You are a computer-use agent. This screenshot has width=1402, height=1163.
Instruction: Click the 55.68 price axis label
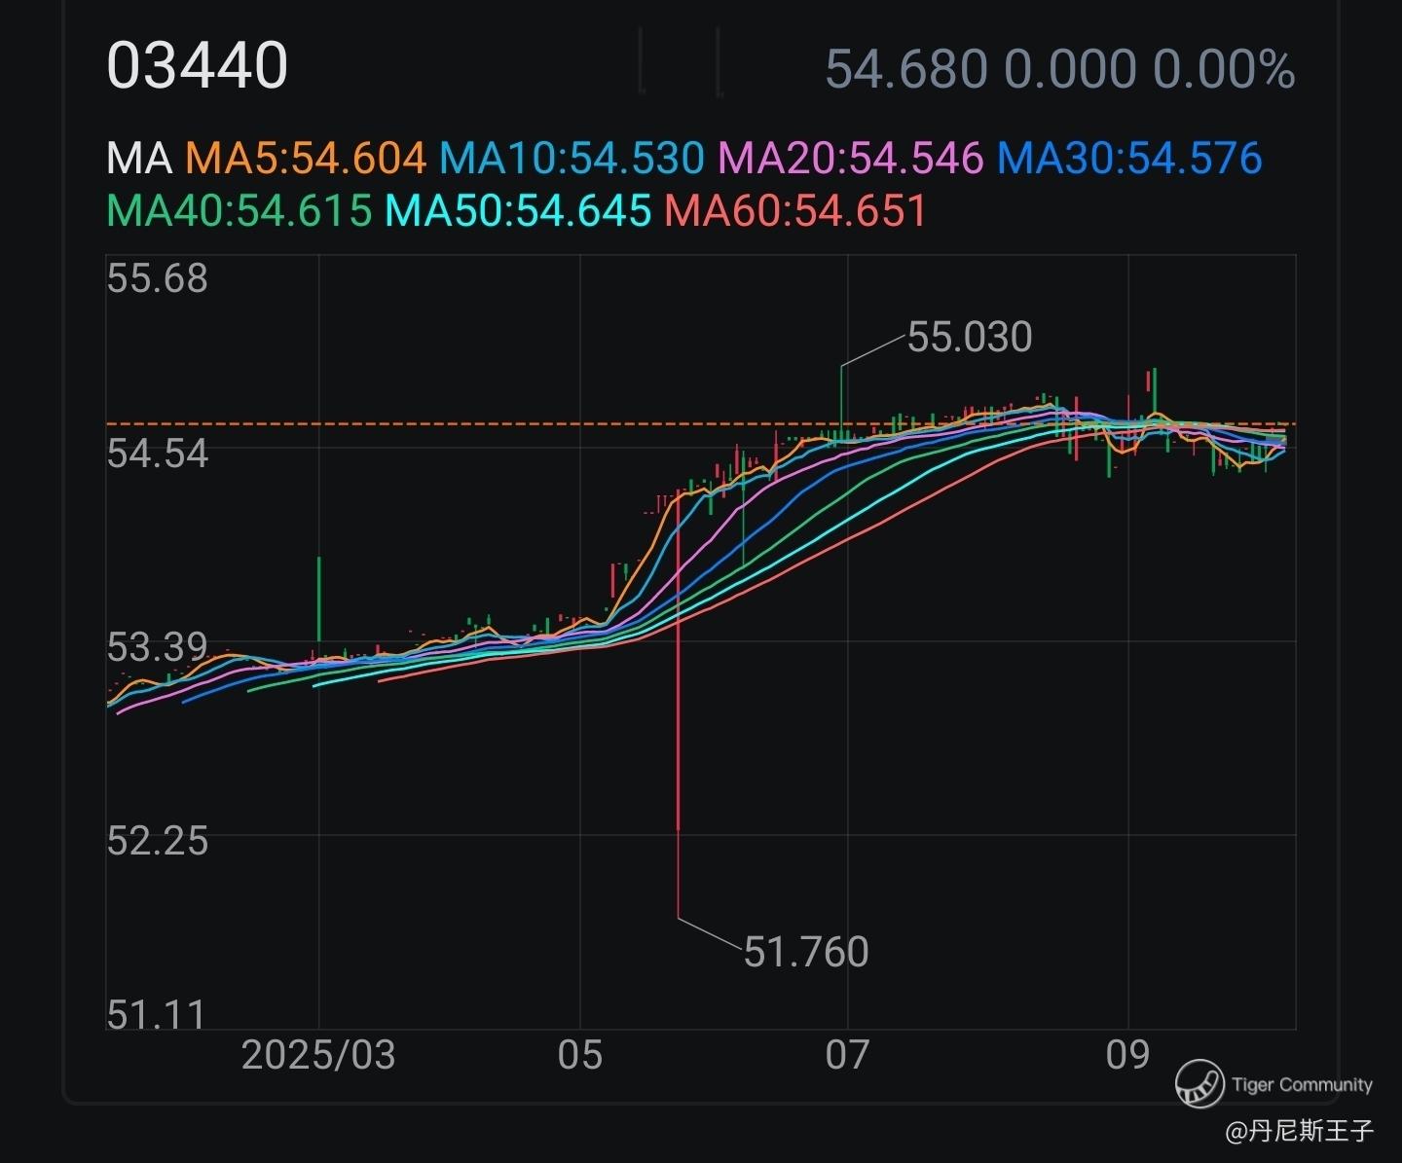pyautogui.click(x=157, y=278)
